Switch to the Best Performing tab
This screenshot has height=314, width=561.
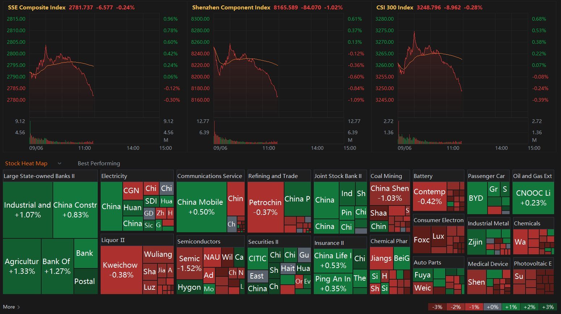pos(99,164)
